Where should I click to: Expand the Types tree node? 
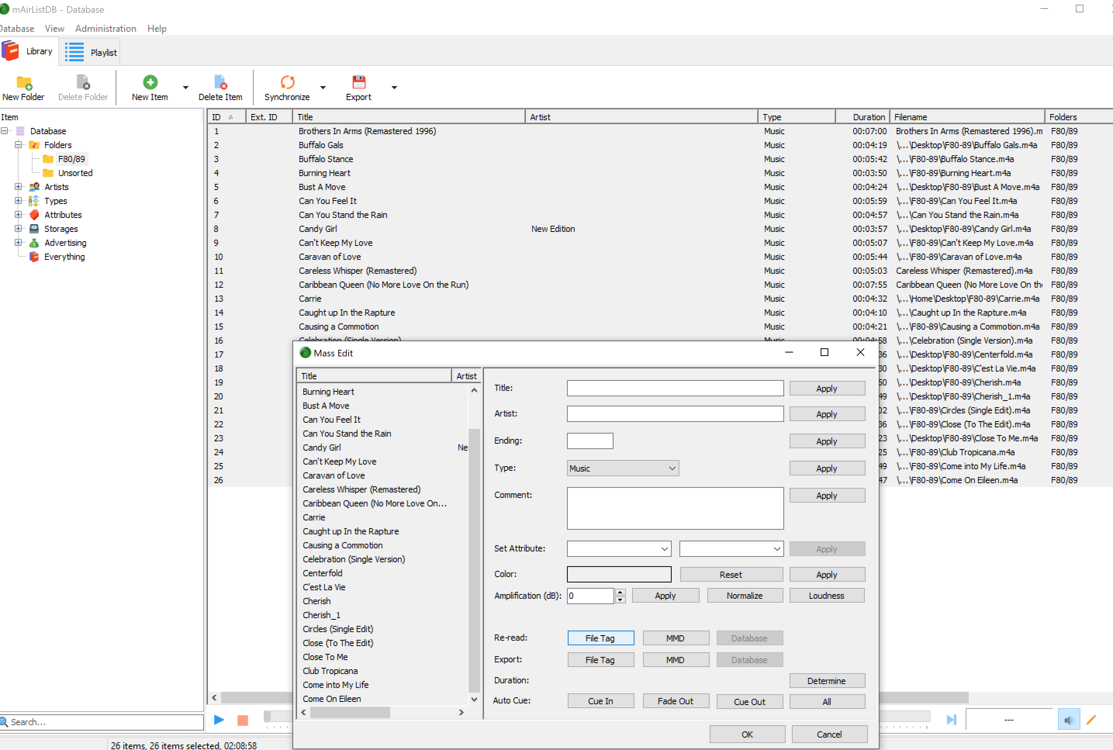18,201
